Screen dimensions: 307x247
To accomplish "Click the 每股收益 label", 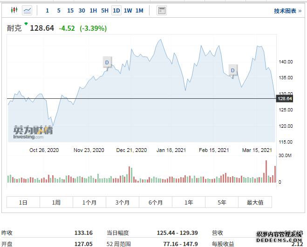I will point(223,244).
